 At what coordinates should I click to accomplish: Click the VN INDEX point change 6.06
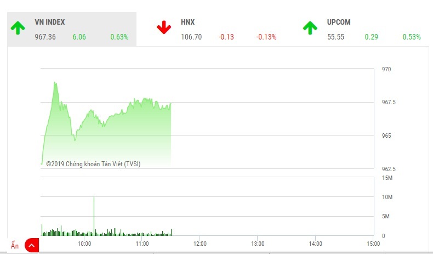80,37
